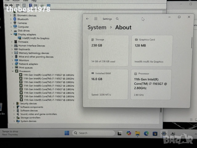197x148 pixels.
Task: Open Task View from the taskbar
Action: point(120,133)
